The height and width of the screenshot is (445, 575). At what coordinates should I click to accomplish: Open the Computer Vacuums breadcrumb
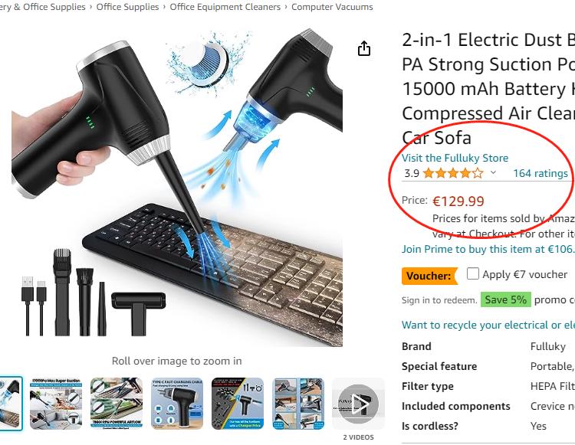click(332, 7)
